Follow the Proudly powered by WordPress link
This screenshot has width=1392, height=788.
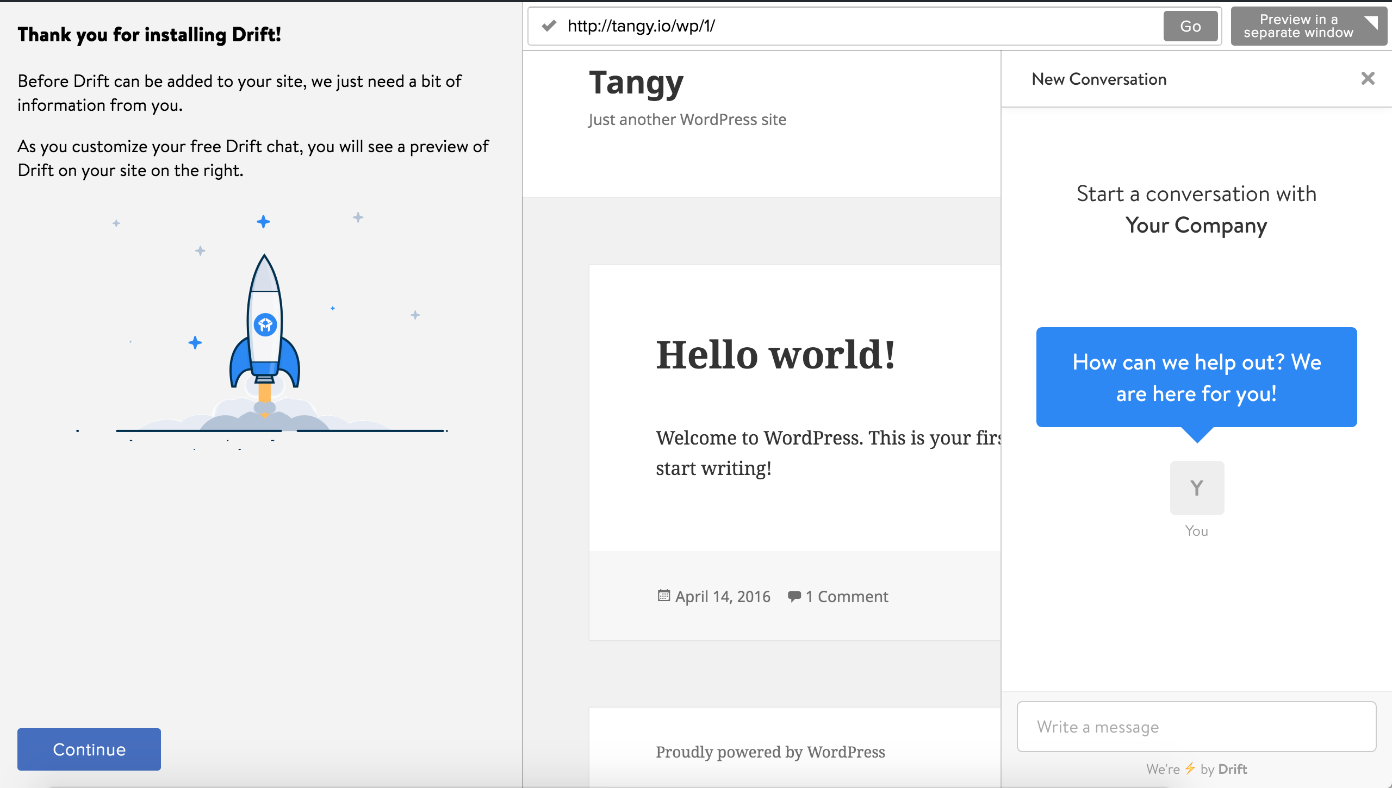pos(770,752)
